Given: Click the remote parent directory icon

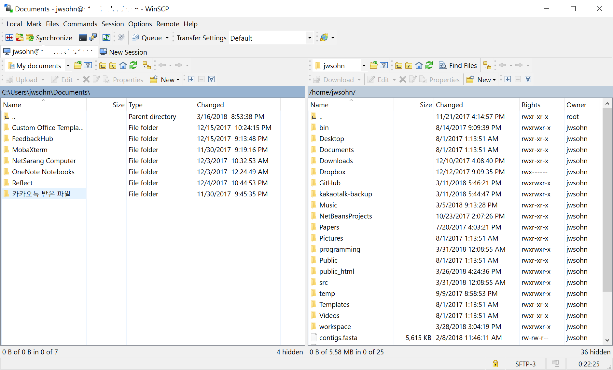Looking at the screenshot, I should pyautogui.click(x=398, y=65).
